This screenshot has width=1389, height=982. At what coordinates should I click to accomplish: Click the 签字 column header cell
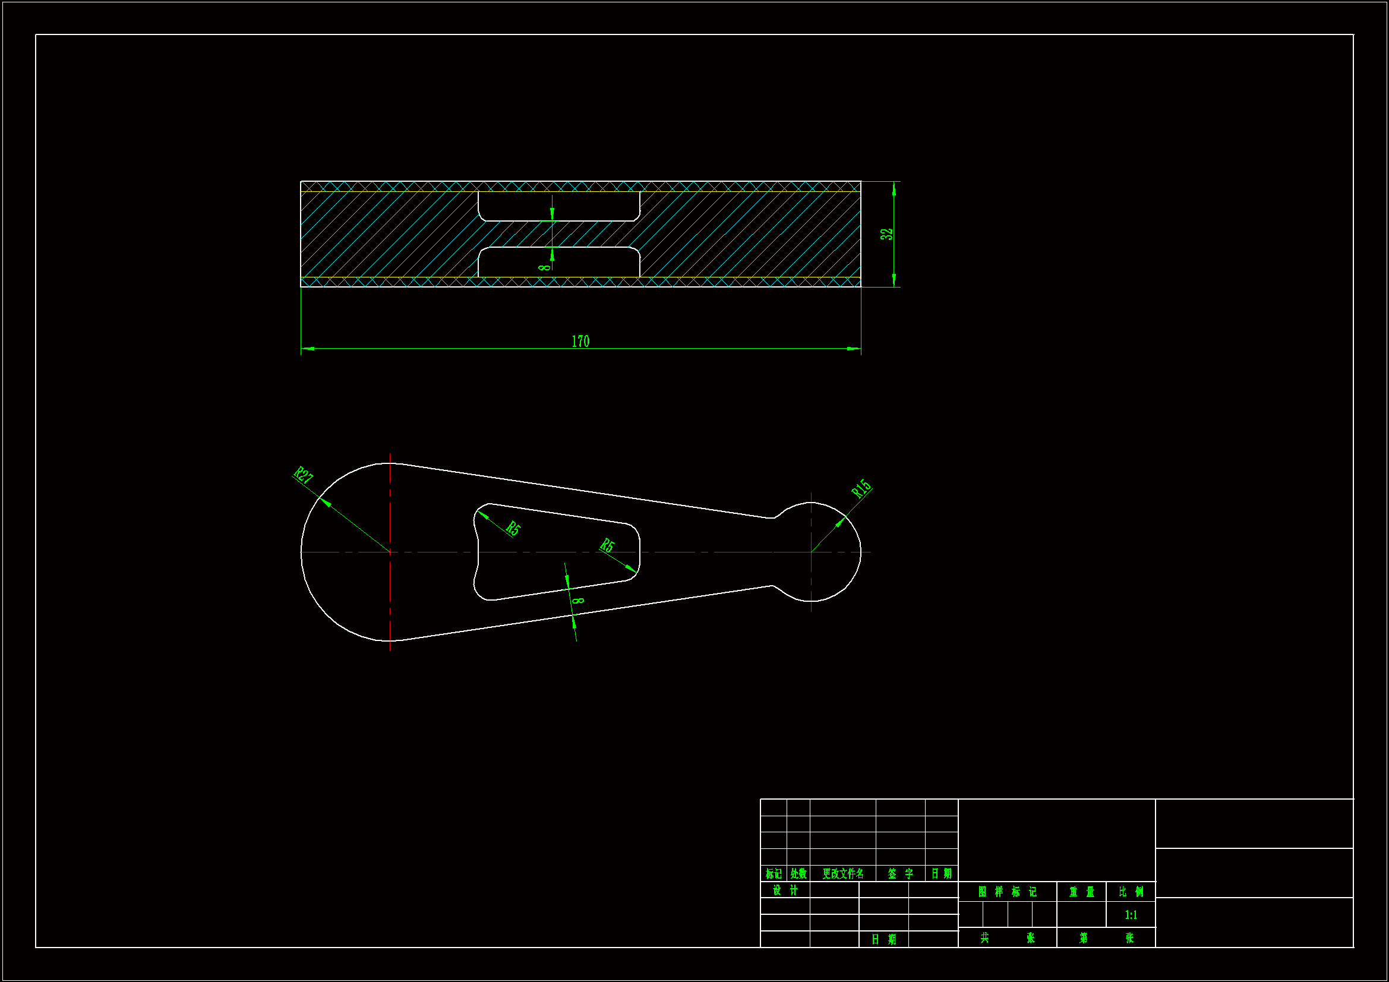click(900, 874)
